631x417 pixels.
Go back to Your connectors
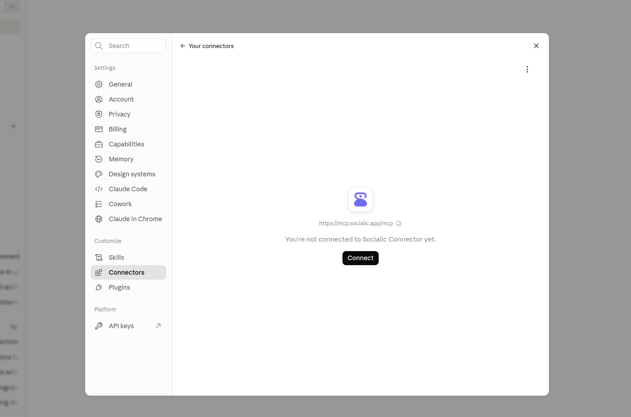[x=207, y=46]
